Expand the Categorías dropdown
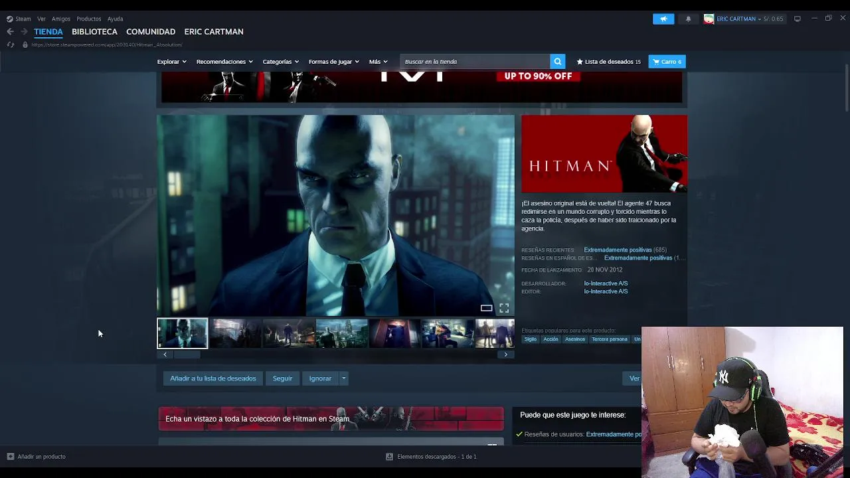The image size is (850, 478). [280, 62]
